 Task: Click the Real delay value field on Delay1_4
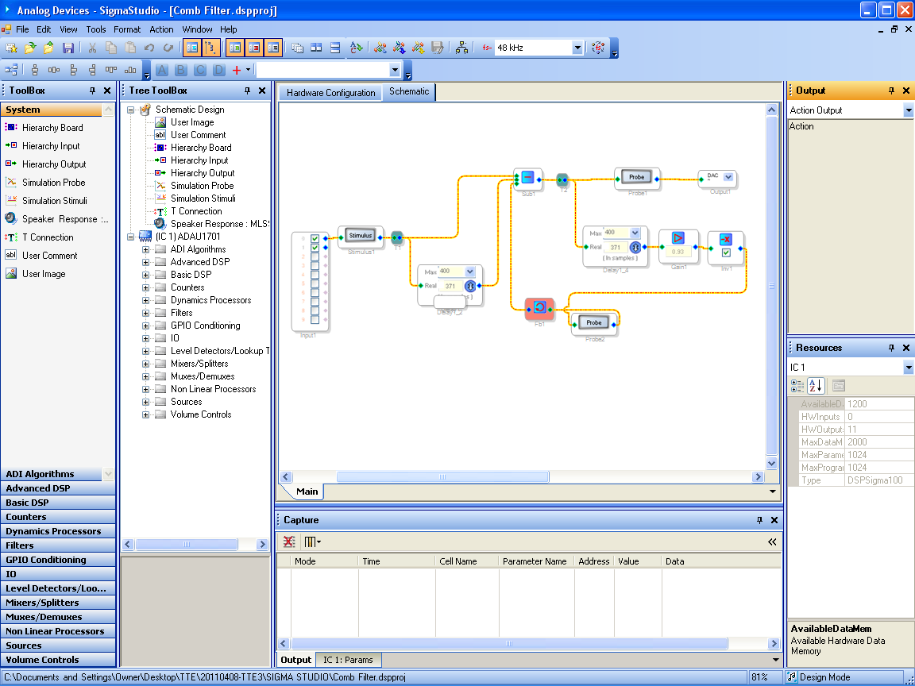(615, 248)
